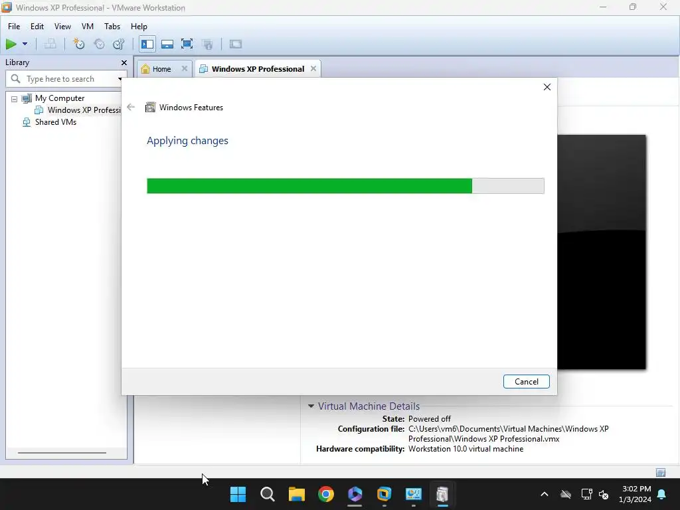Click the status bar device icon
The width and height of the screenshot is (680, 510).
click(x=661, y=473)
